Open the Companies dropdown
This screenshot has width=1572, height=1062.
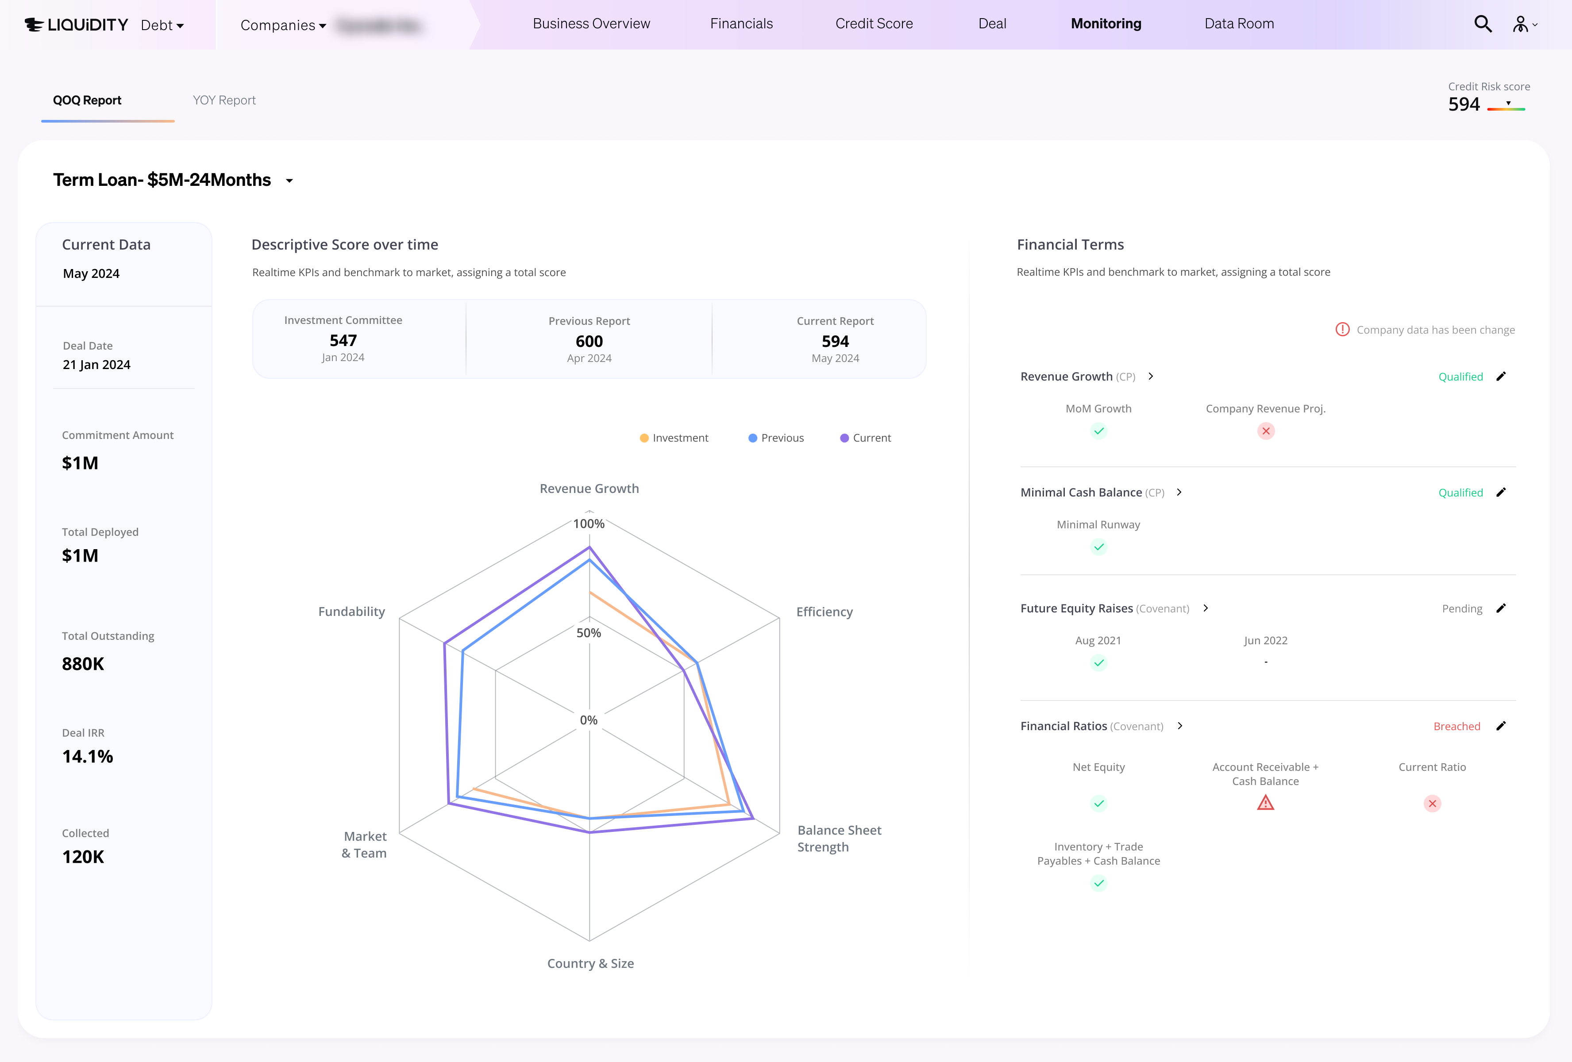283,26
